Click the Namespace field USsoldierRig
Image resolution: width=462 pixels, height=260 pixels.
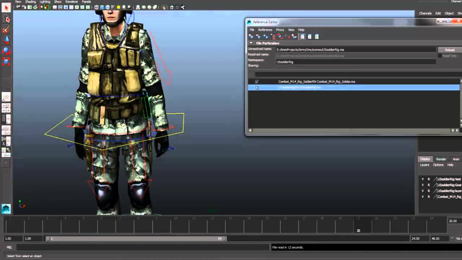(356, 62)
